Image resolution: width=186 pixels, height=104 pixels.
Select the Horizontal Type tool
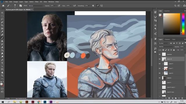tap(2, 63)
